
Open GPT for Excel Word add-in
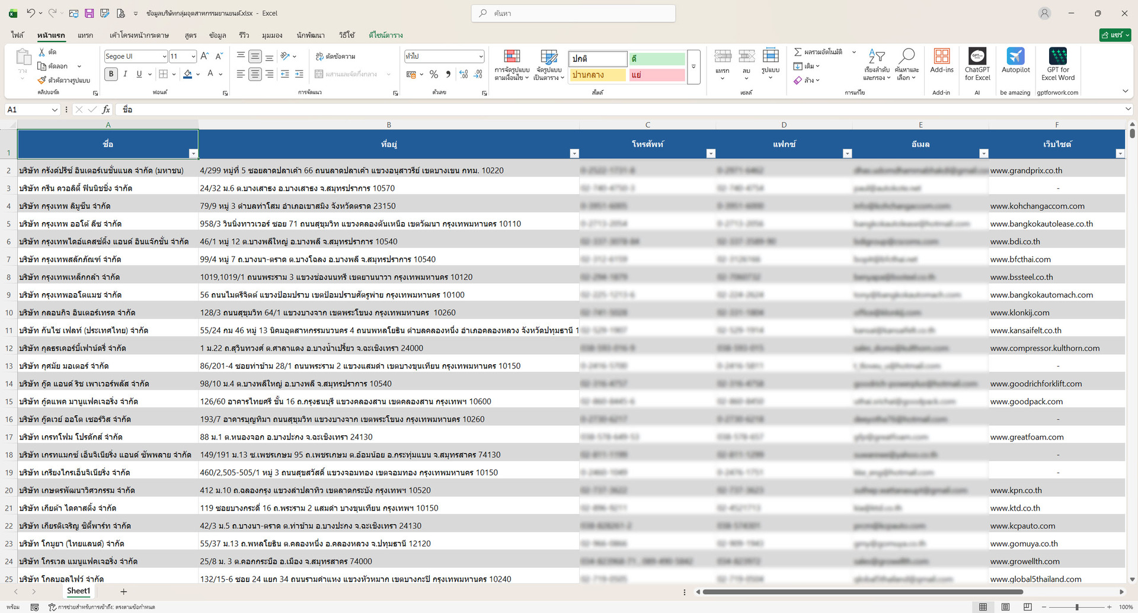pos(1057,64)
